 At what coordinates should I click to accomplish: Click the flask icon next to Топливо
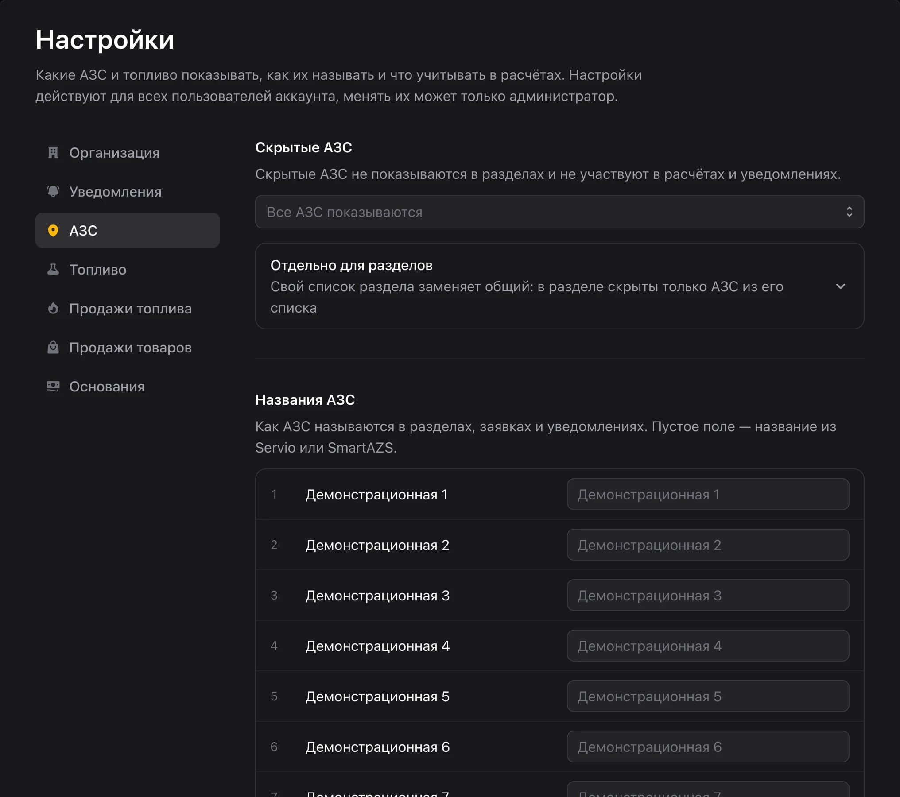tap(53, 270)
